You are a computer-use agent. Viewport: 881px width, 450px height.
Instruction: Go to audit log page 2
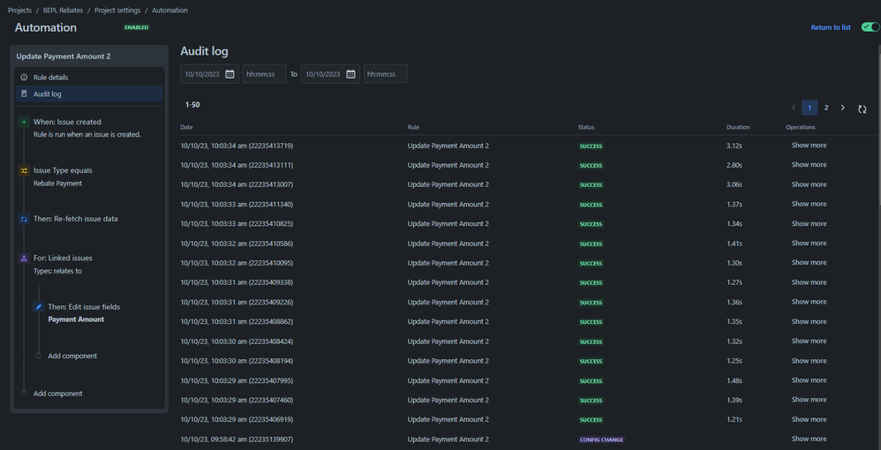click(x=826, y=108)
